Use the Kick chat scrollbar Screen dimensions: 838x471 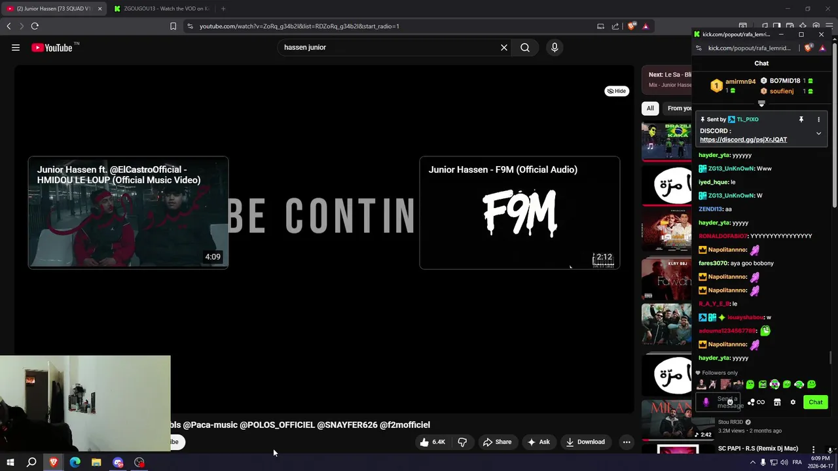(x=831, y=357)
